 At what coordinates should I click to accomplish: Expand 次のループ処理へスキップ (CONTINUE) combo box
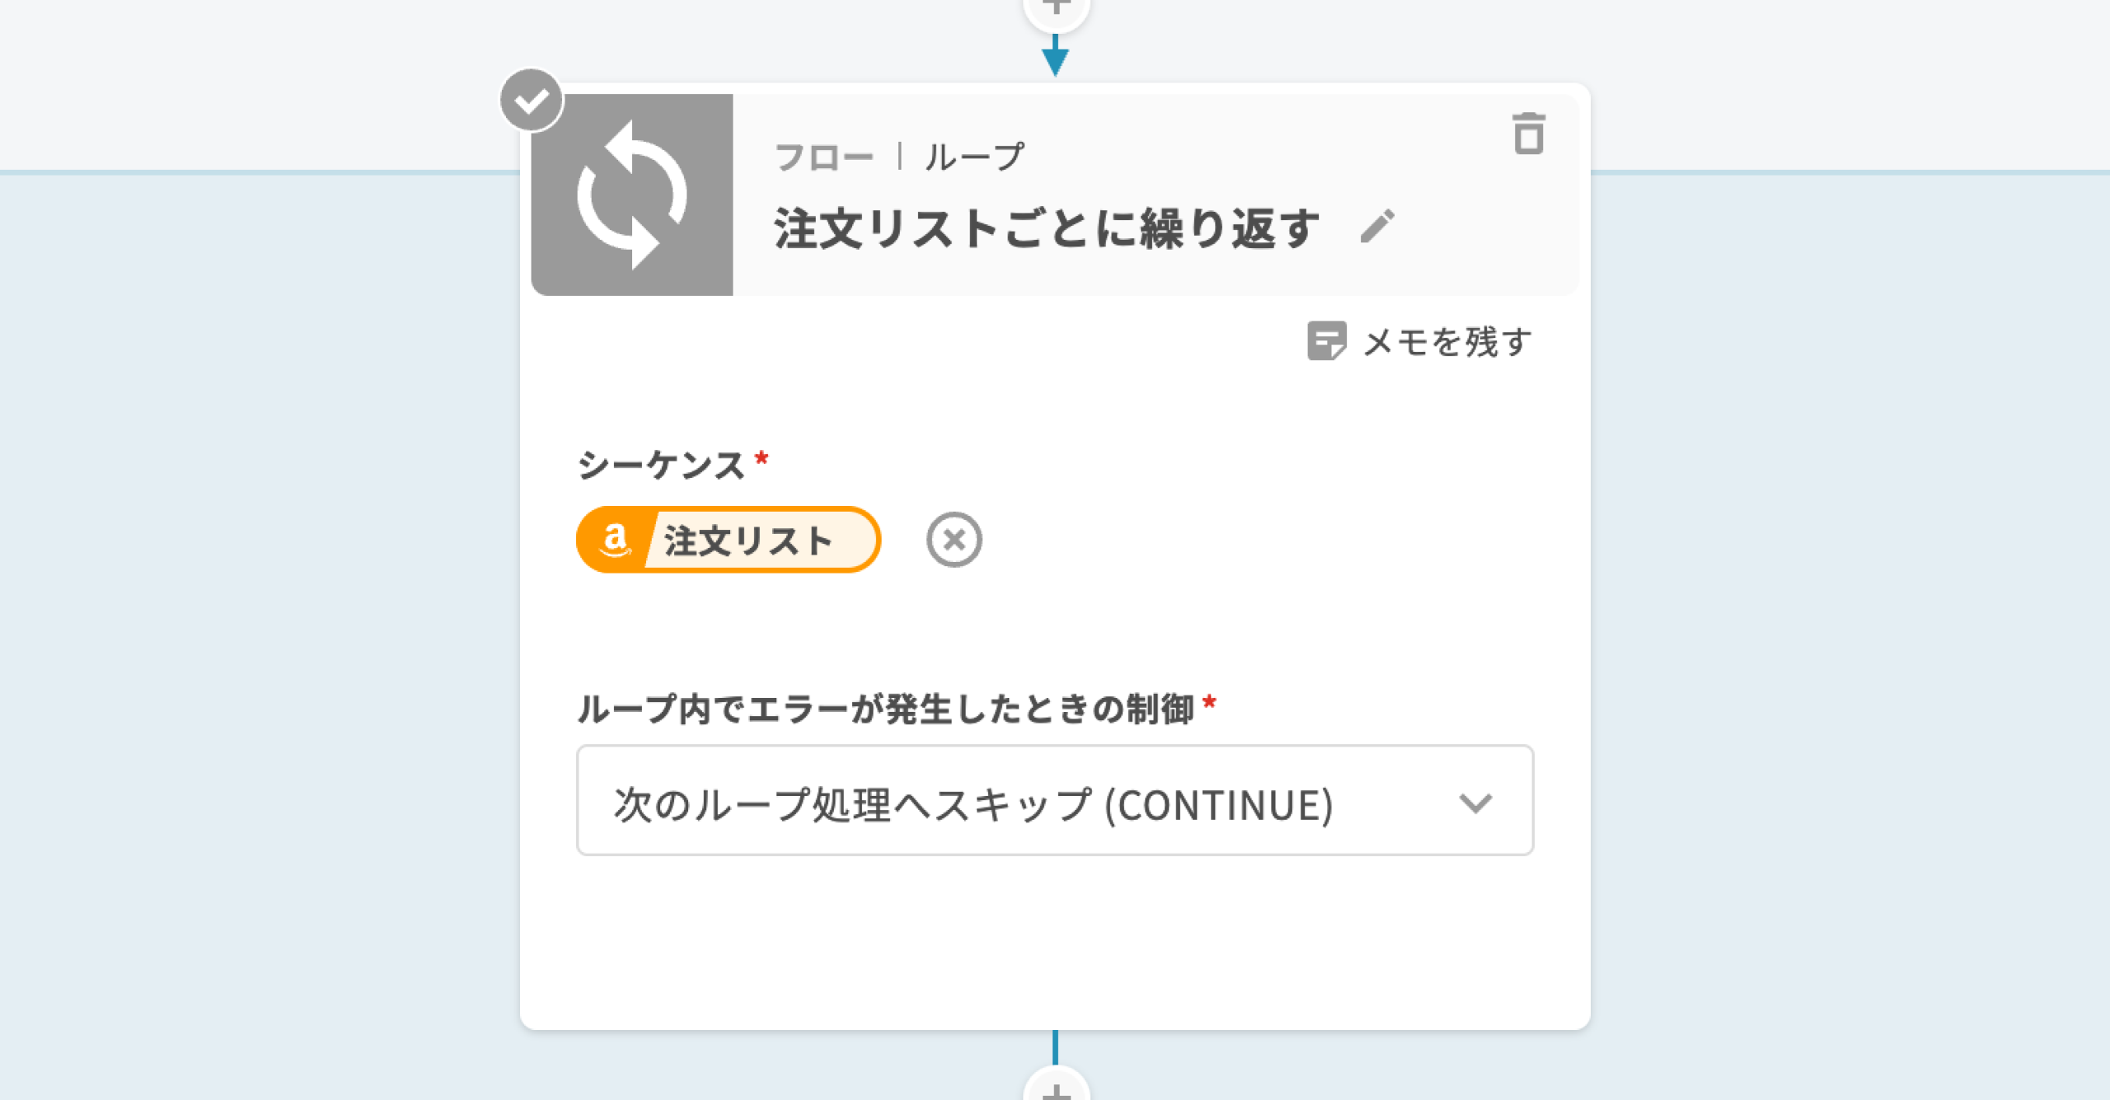click(973, 803)
